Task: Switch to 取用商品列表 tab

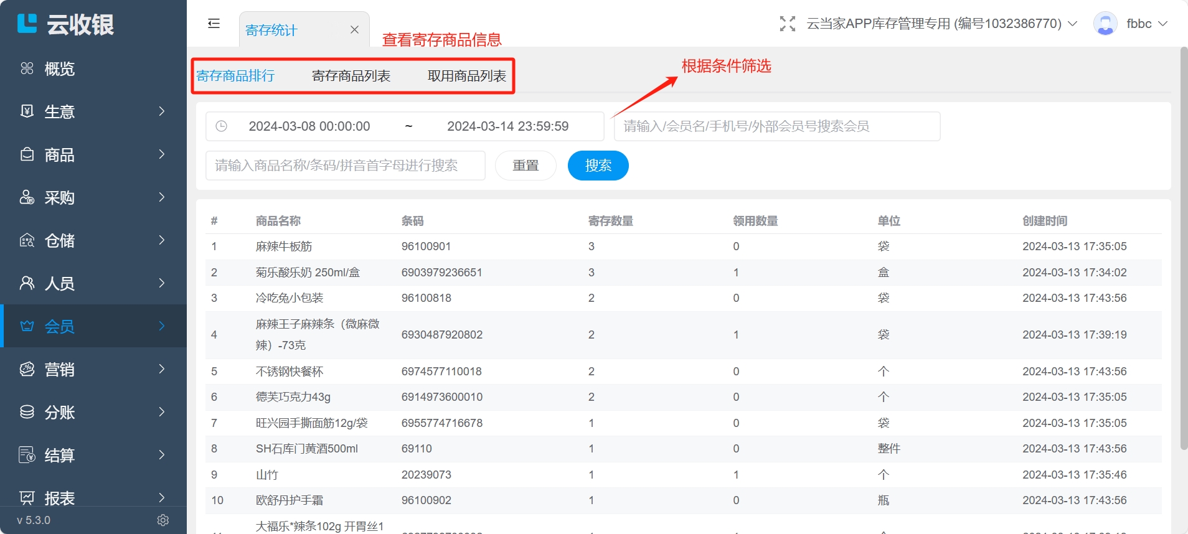Action: click(466, 76)
